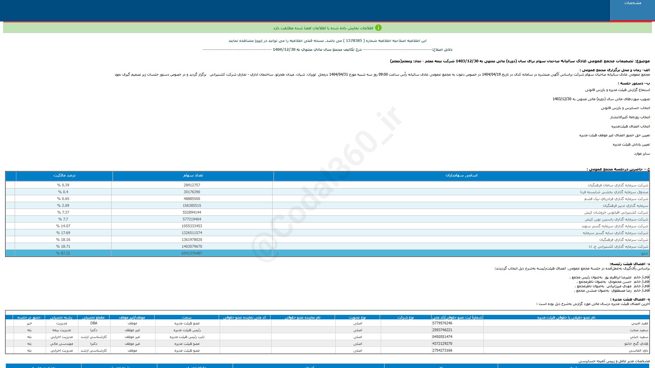Click the total shares value 6541376487
The image size is (655, 368).
click(x=192, y=254)
